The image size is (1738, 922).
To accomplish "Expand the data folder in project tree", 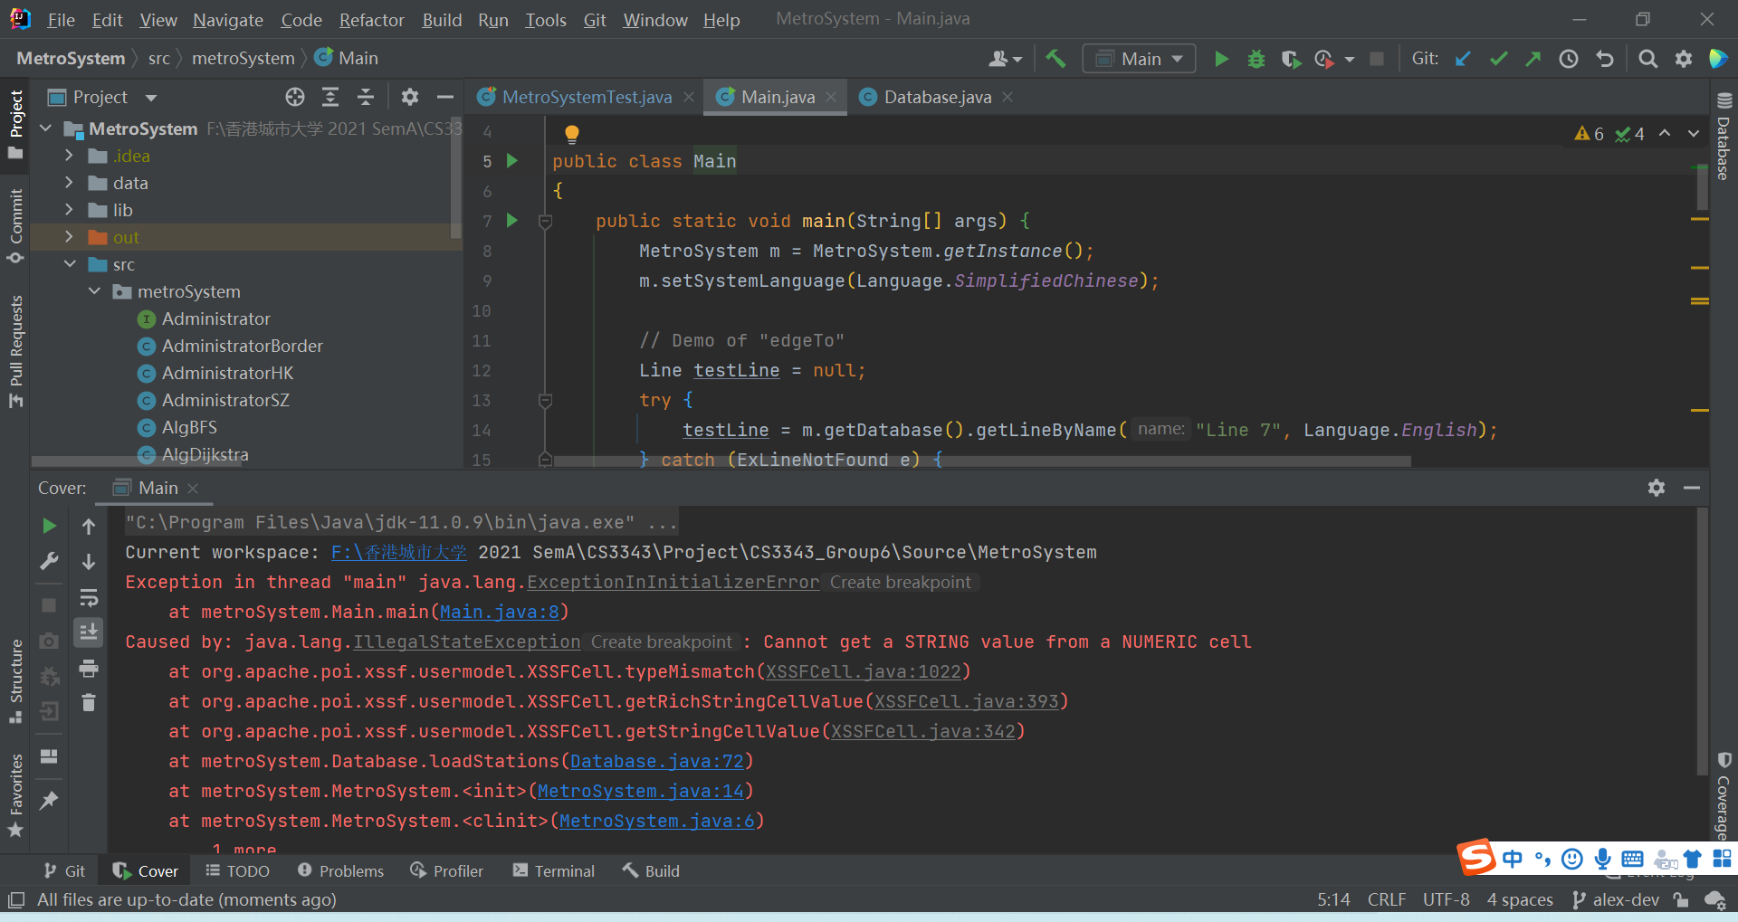I will click(x=69, y=183).
